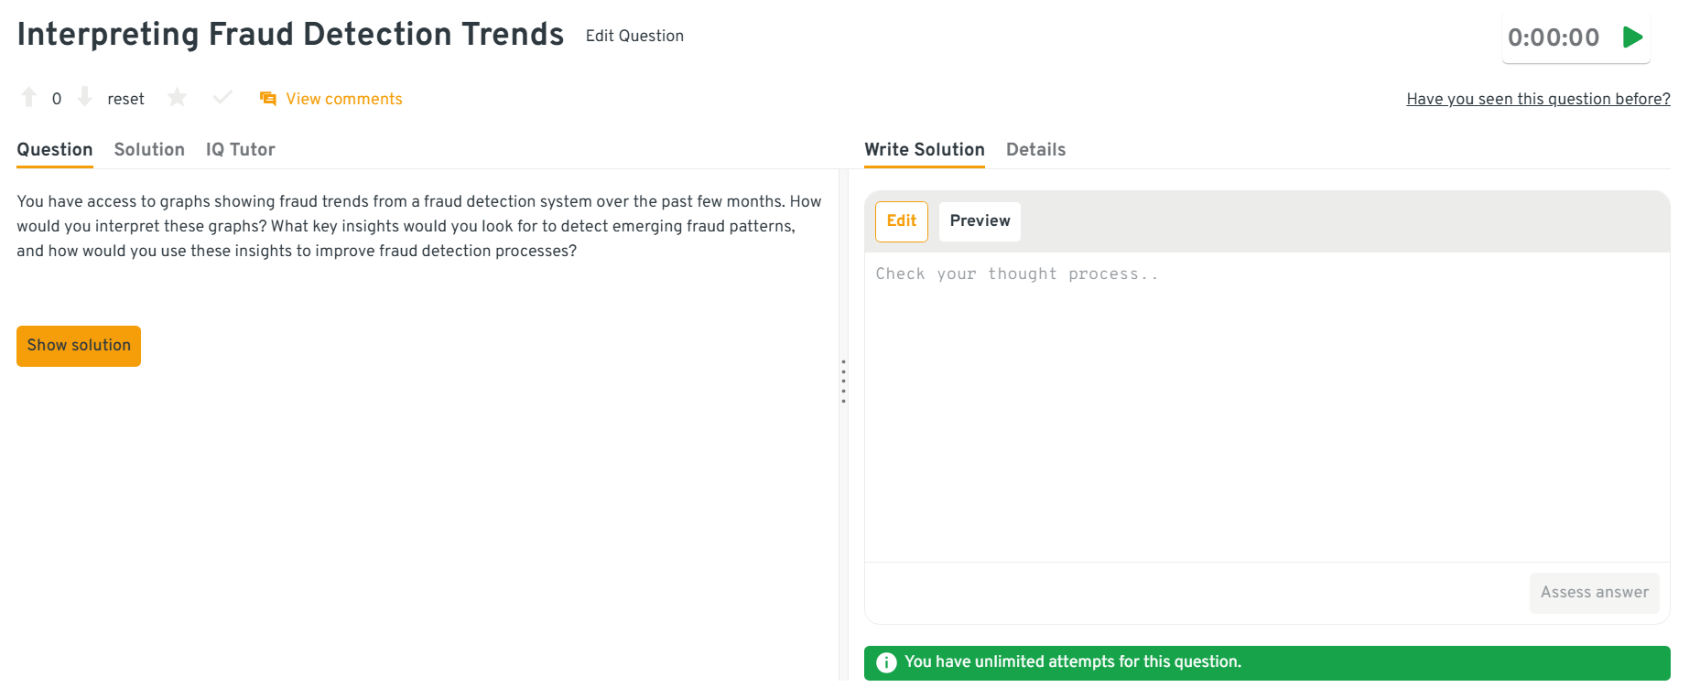
Task: Open the IQ Tutor tab
Action: point(240,150)
